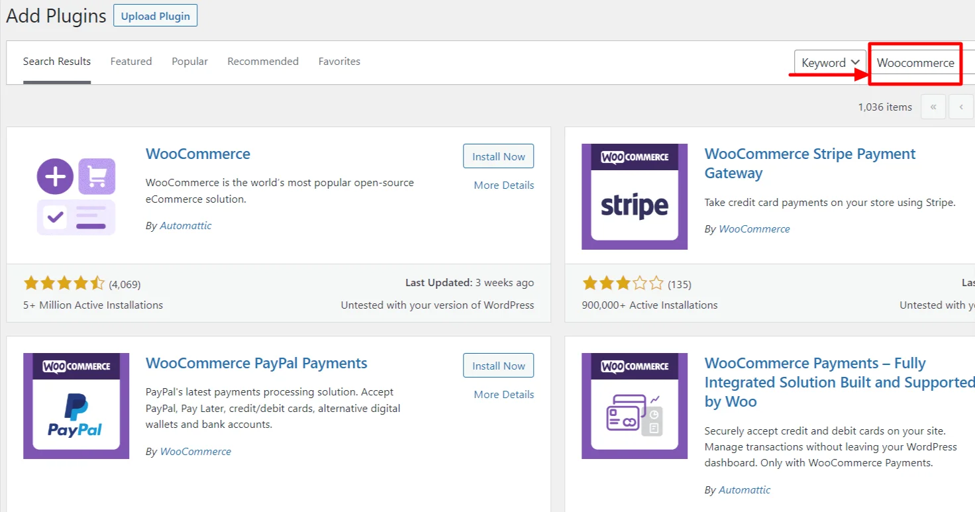Viewport: 975px width, 512px height.
Task: Open WooCommerce author link under PayPal Payments
Action: (195, 452)
